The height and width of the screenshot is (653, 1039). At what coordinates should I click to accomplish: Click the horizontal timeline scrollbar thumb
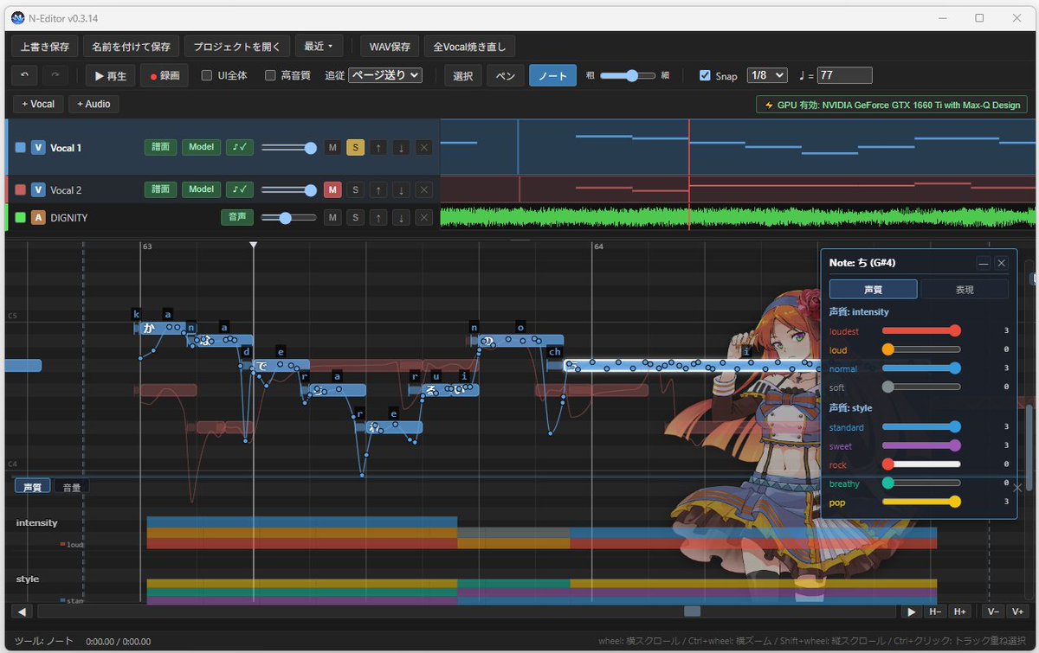coord(693,611)
